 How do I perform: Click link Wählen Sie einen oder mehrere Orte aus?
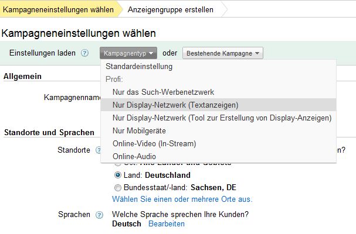182,199
